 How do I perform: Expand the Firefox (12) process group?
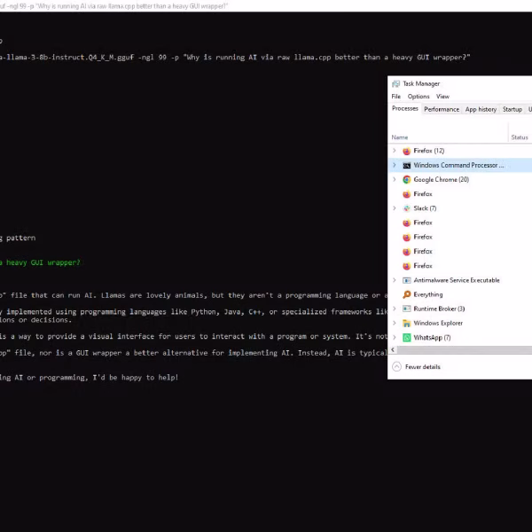click(x=395, y=151)
